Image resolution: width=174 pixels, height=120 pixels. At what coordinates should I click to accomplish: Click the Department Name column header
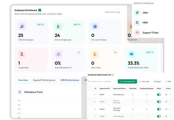coord(119,89)
